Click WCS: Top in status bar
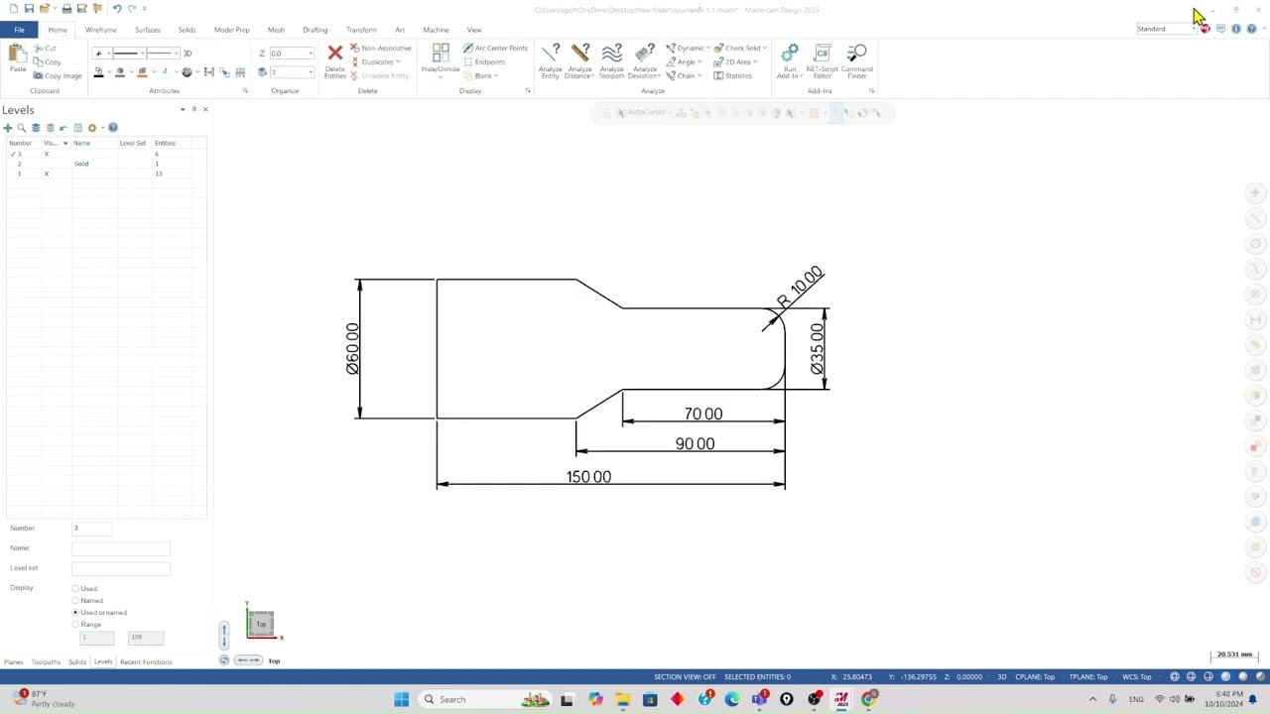1270x714 pixels. click(x=1136, y=676)
